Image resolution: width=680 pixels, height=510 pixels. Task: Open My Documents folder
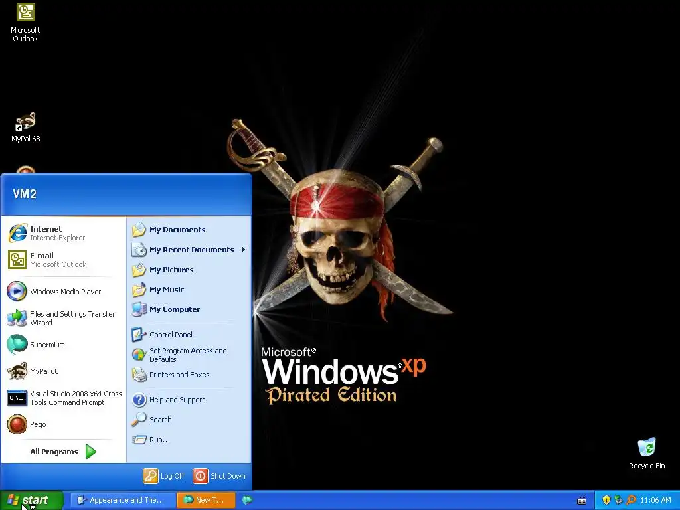click(189, 230)
